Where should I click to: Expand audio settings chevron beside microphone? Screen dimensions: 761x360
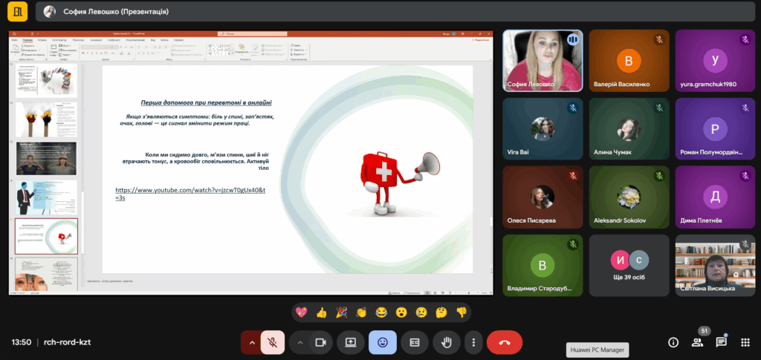coord(252,342)
